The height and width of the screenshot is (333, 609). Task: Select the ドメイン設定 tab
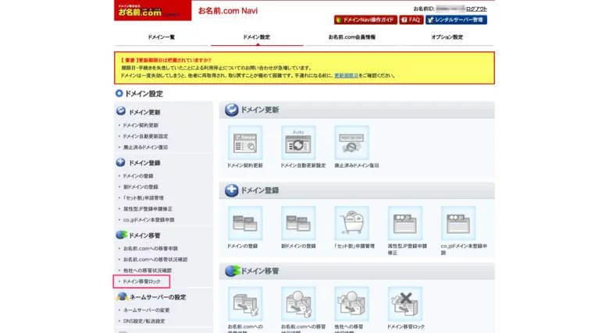click(257, 37)
